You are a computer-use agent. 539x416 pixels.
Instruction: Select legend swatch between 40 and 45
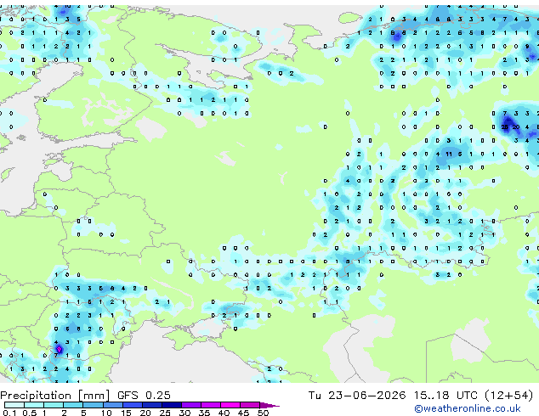coord(230,405)
